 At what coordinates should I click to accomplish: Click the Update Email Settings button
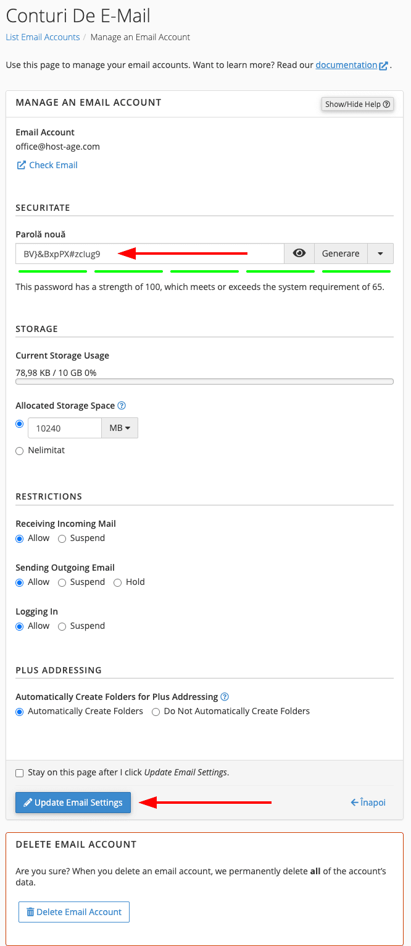click(x=73, y=803)
